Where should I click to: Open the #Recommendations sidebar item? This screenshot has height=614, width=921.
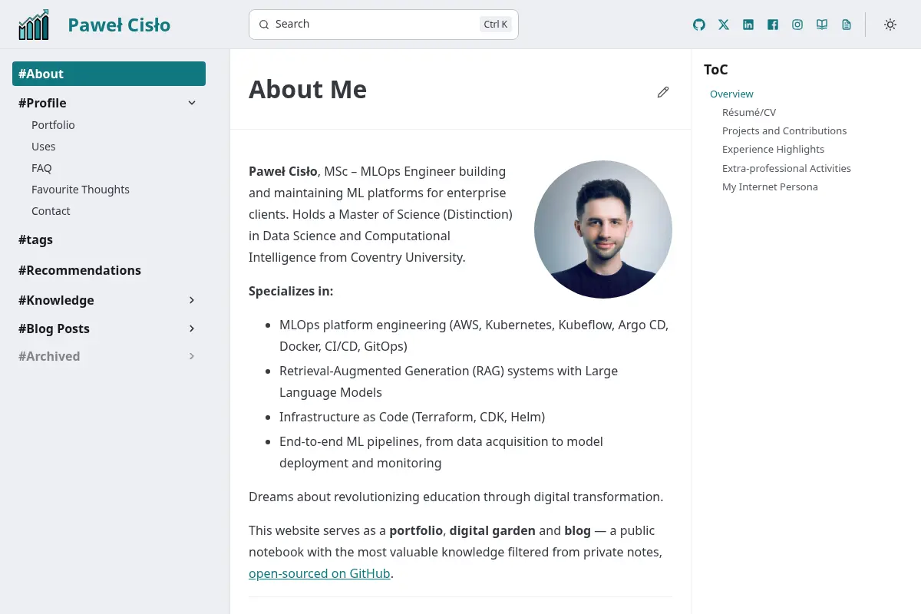[x=80, y=270]
